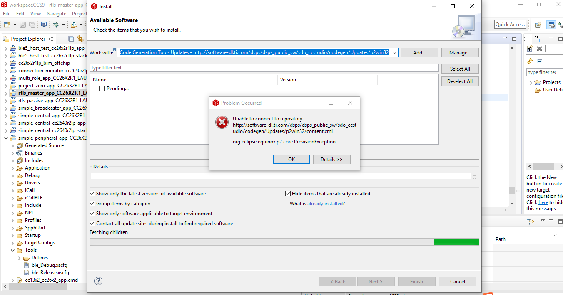The image size is (563, 295).
Task: Toggle Hide items already installed checkbox
Action: pyautogui.click(x=288, y=194)
